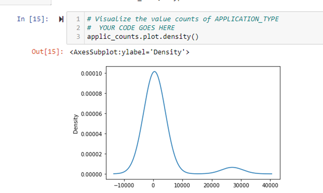Screen dimensions: 323x193
Task: Click line number 1 in the code cell
Action: click(78, 19)
